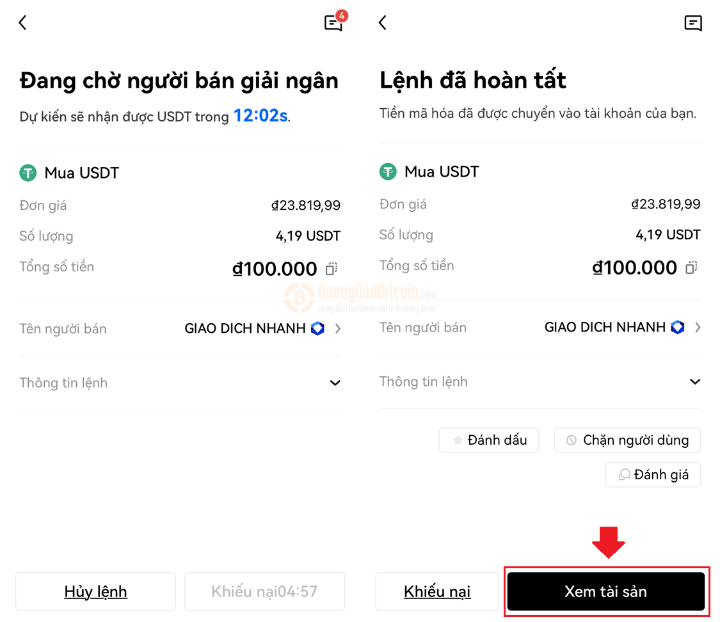The height and width of the screenshot is (622, 720).
Task: Mark the seller with Đánh dấu
Action: (489, 440)
